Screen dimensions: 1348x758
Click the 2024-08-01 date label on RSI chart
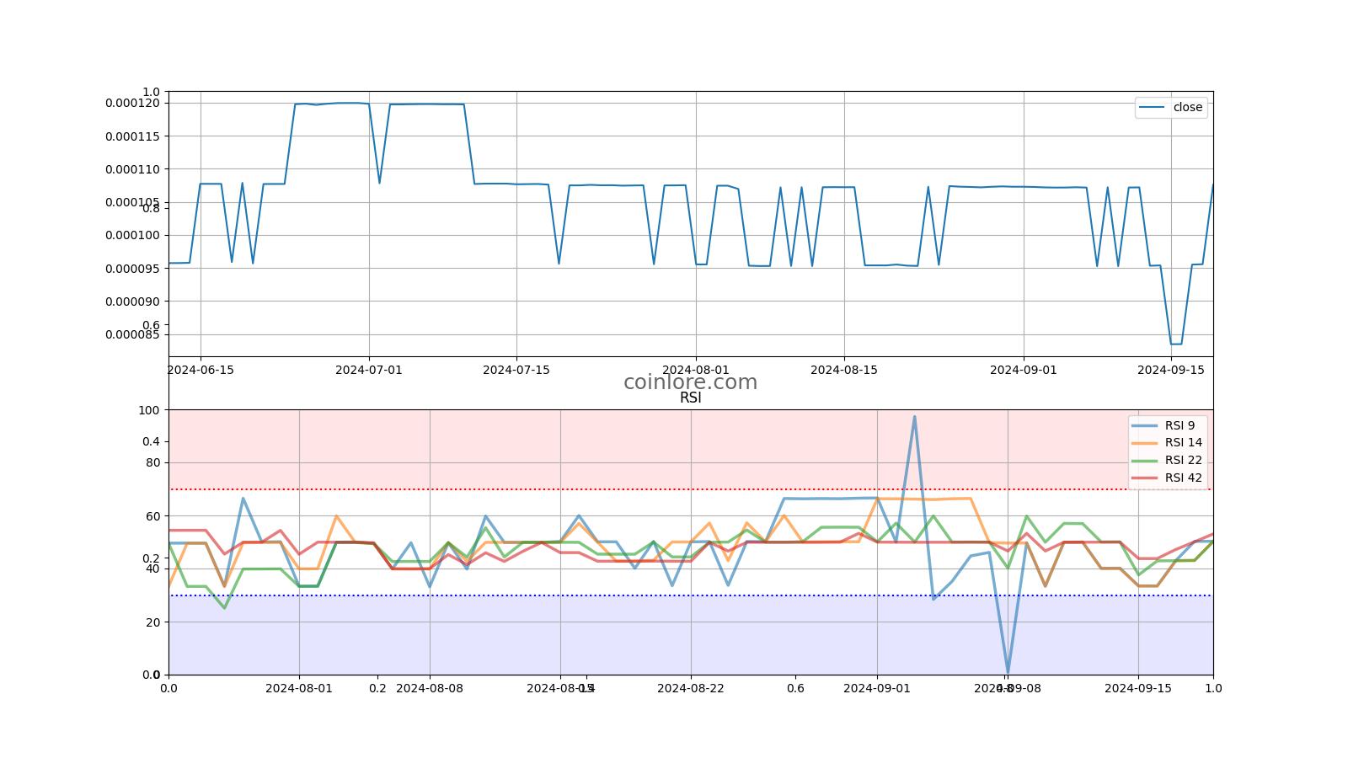pos(299,688)
